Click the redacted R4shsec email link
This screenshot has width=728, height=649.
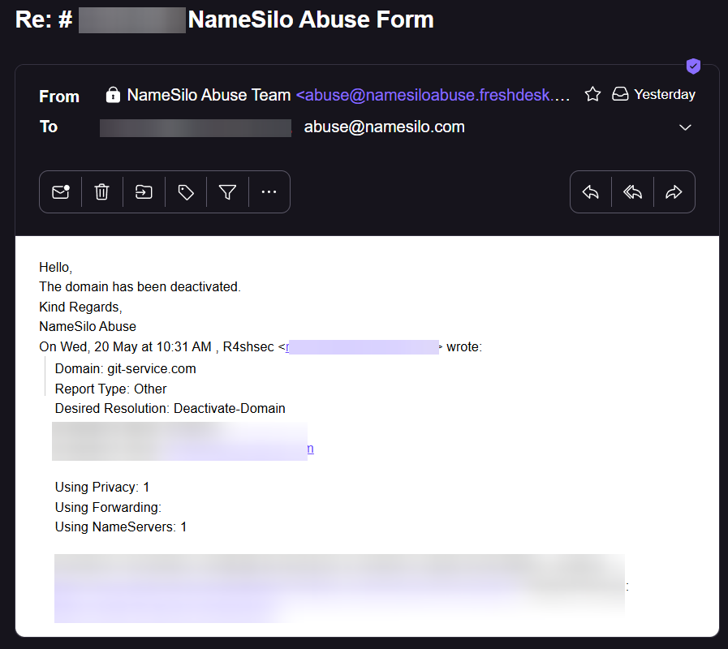point(362,346)
